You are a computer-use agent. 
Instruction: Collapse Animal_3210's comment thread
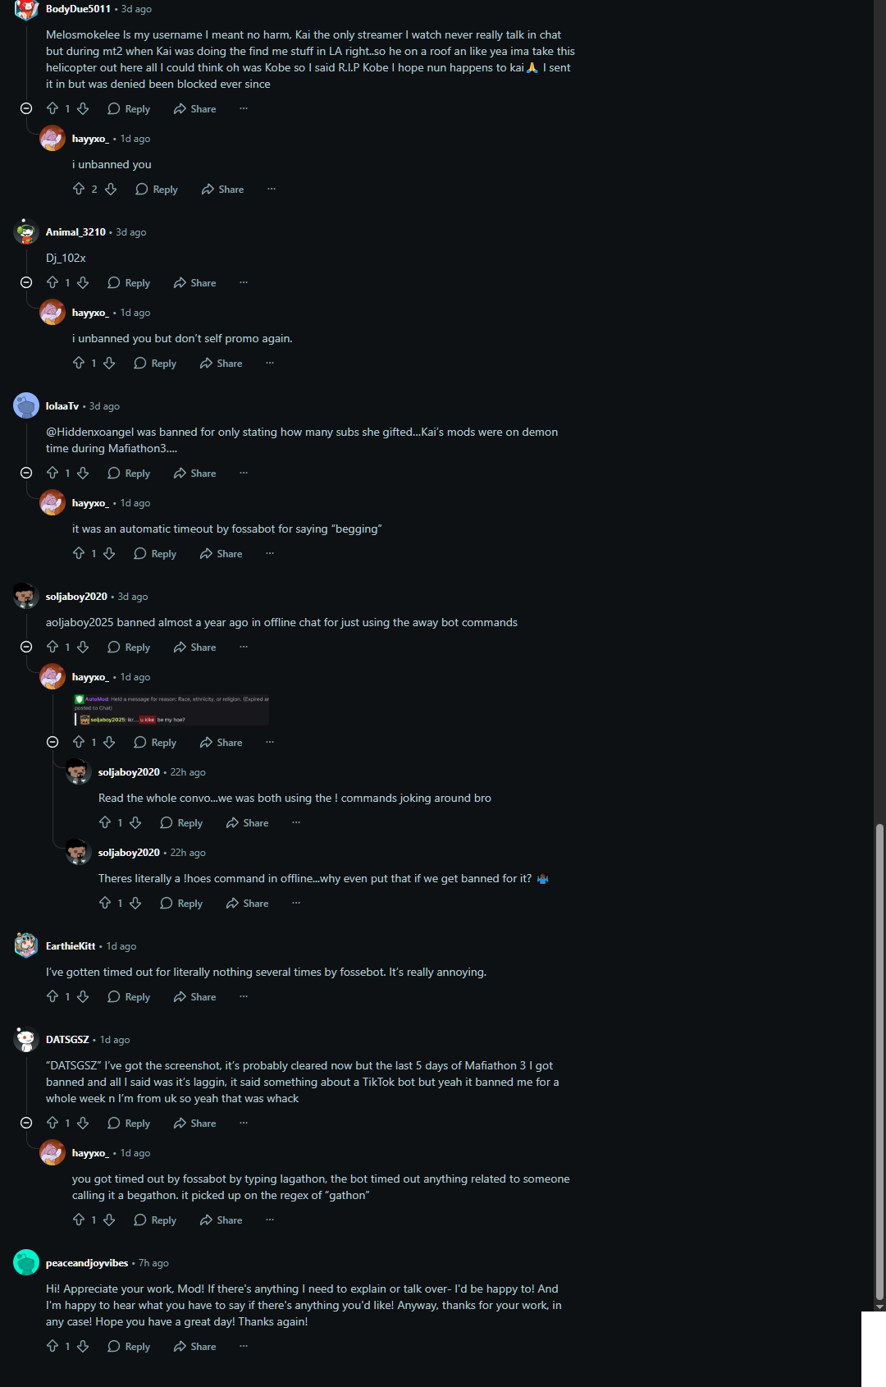click(26, 282)
